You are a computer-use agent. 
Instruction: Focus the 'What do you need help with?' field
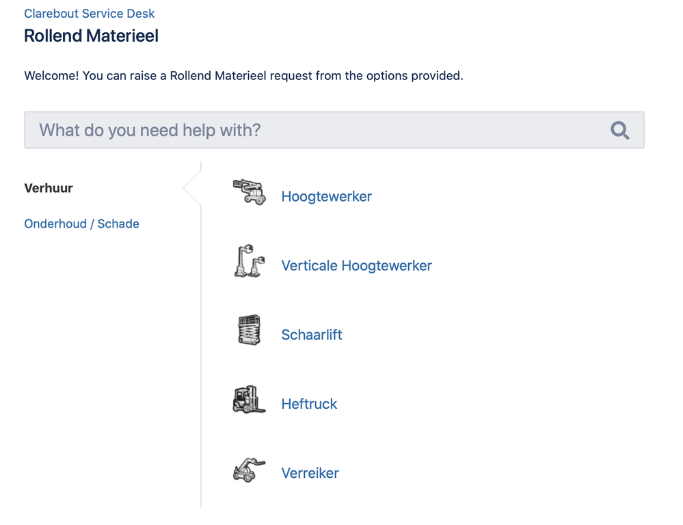[334, 130]
